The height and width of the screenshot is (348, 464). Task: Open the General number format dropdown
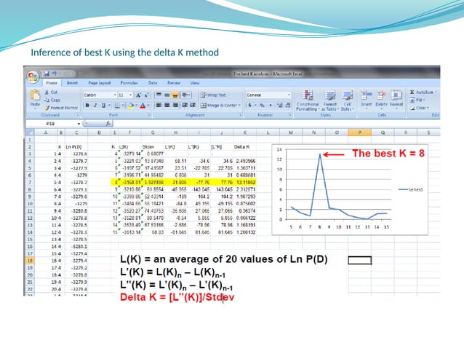[289, 95]
